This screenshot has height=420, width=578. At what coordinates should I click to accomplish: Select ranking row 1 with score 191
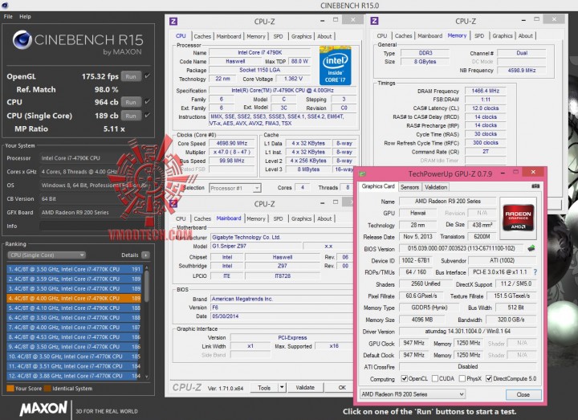point(74,269)
